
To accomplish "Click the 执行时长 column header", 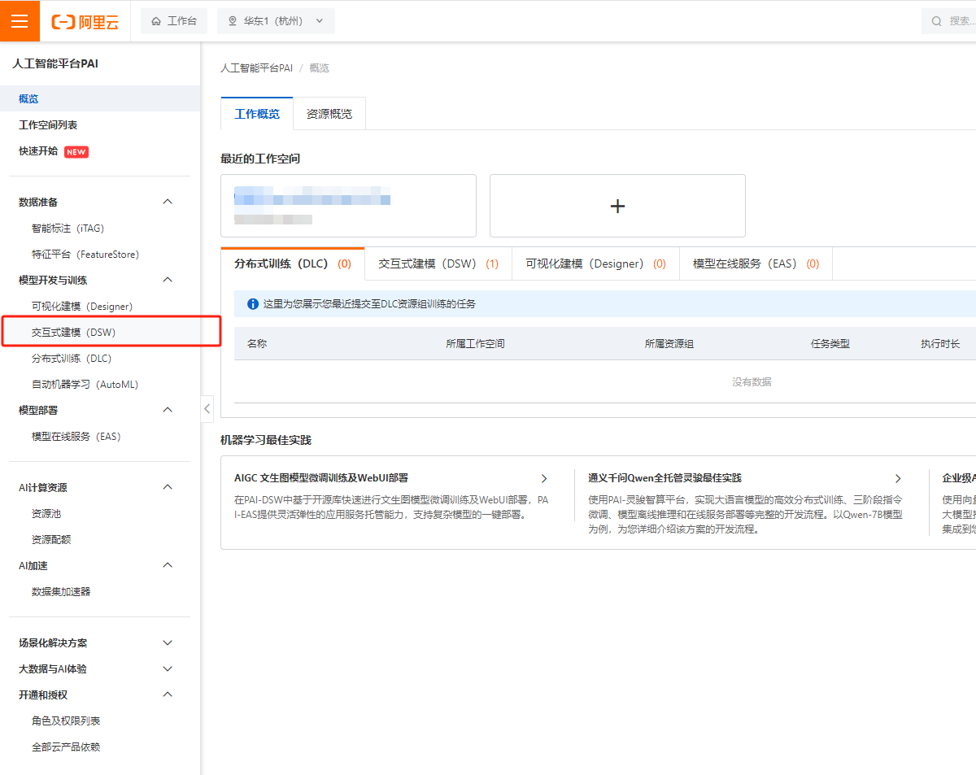I will 940,344.
